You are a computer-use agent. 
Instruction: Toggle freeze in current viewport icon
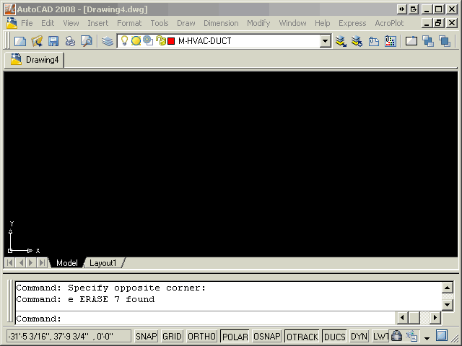[x=148, y=40]
